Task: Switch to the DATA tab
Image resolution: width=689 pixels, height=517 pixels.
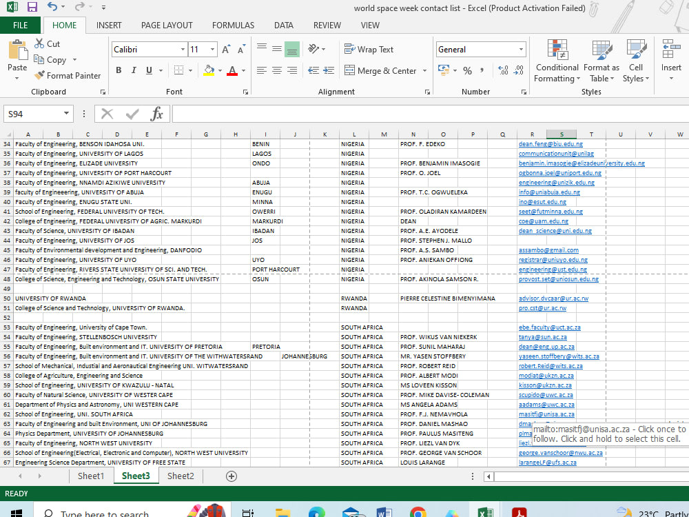Action: click(284, 26)
